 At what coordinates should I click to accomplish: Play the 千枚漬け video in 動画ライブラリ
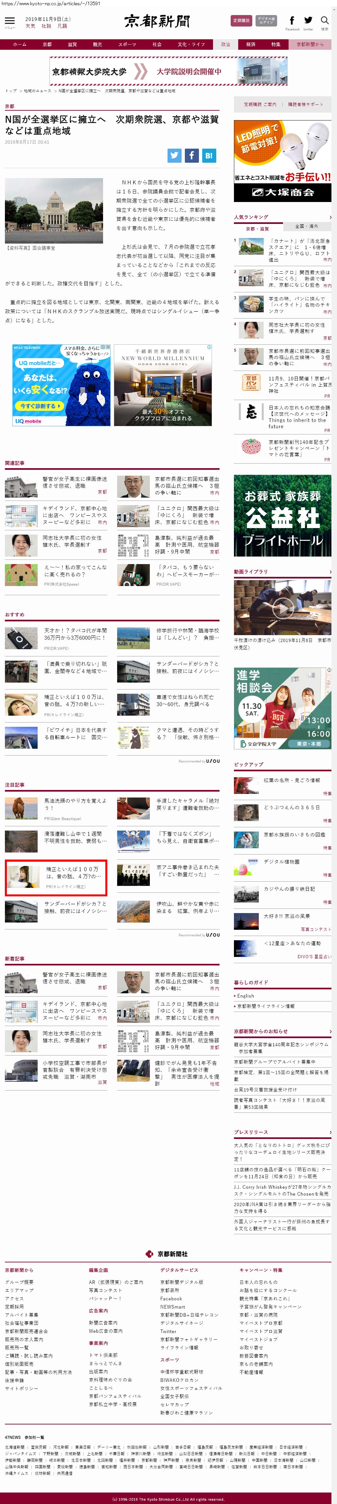[282, 608]
